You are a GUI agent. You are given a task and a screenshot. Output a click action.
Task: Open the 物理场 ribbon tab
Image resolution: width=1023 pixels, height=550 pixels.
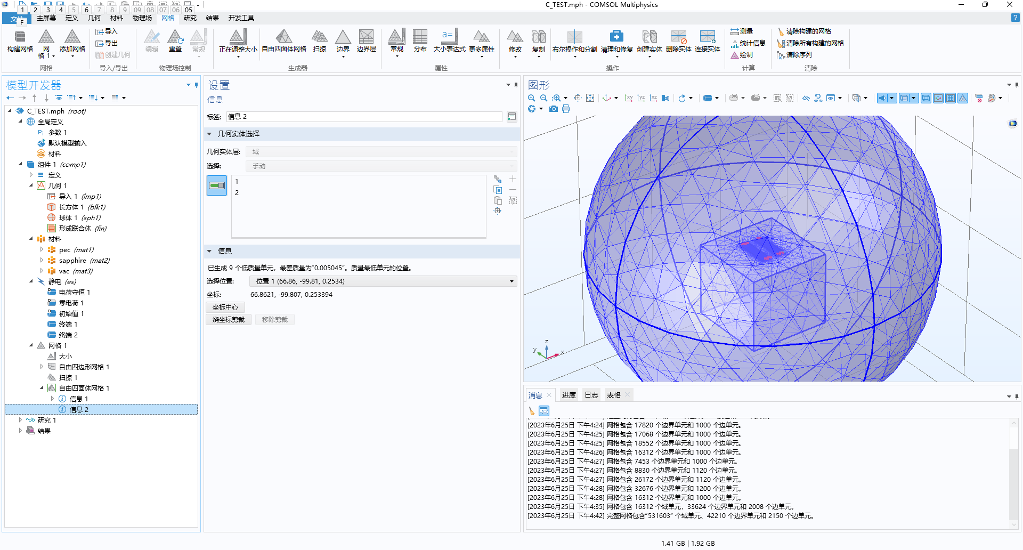pyautogui.click(x=142, y=18)
